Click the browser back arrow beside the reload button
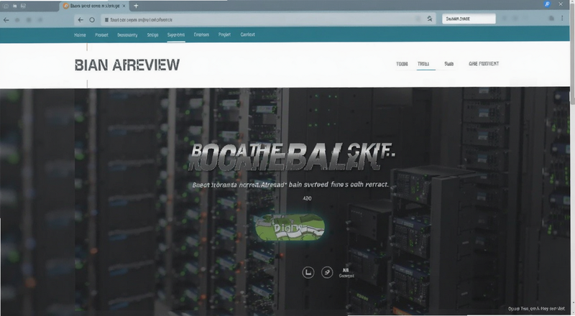The image size is (575, 316). pyautogui.click(x=80, y=20)
